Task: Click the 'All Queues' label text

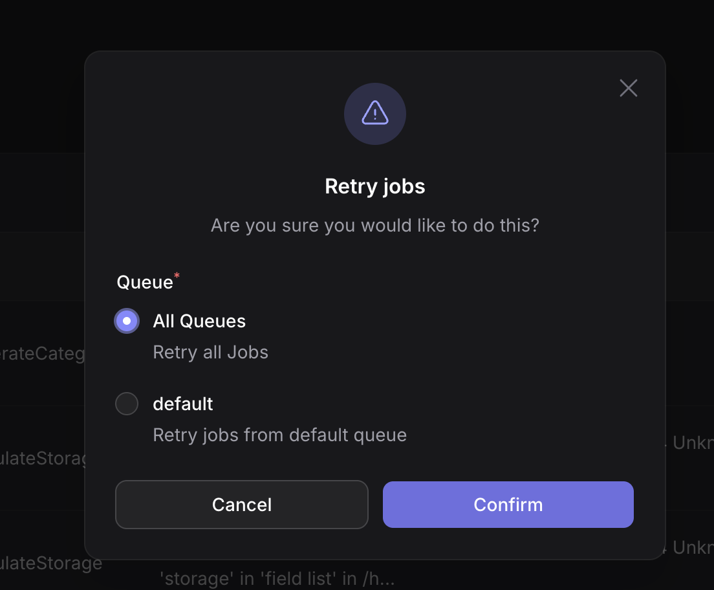Action: pos(199,321)
